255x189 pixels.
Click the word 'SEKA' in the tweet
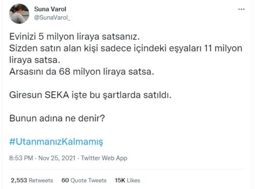pyautogui.click(x=57, y=95)
